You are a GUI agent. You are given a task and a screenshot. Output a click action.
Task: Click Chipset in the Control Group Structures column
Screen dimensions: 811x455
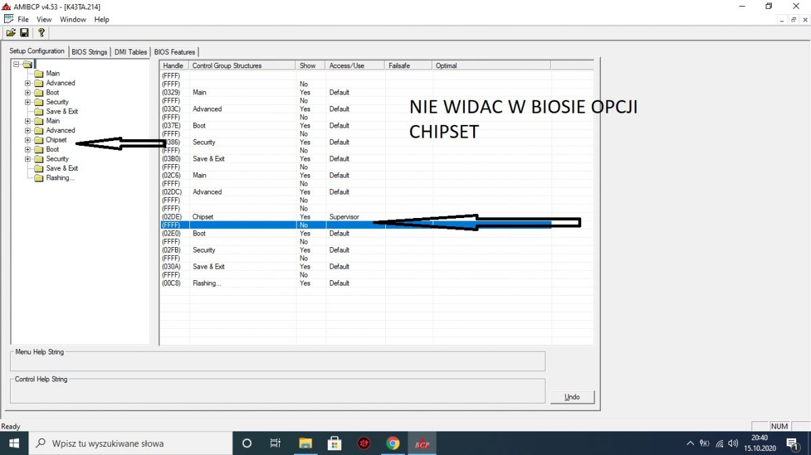point(203,217)
